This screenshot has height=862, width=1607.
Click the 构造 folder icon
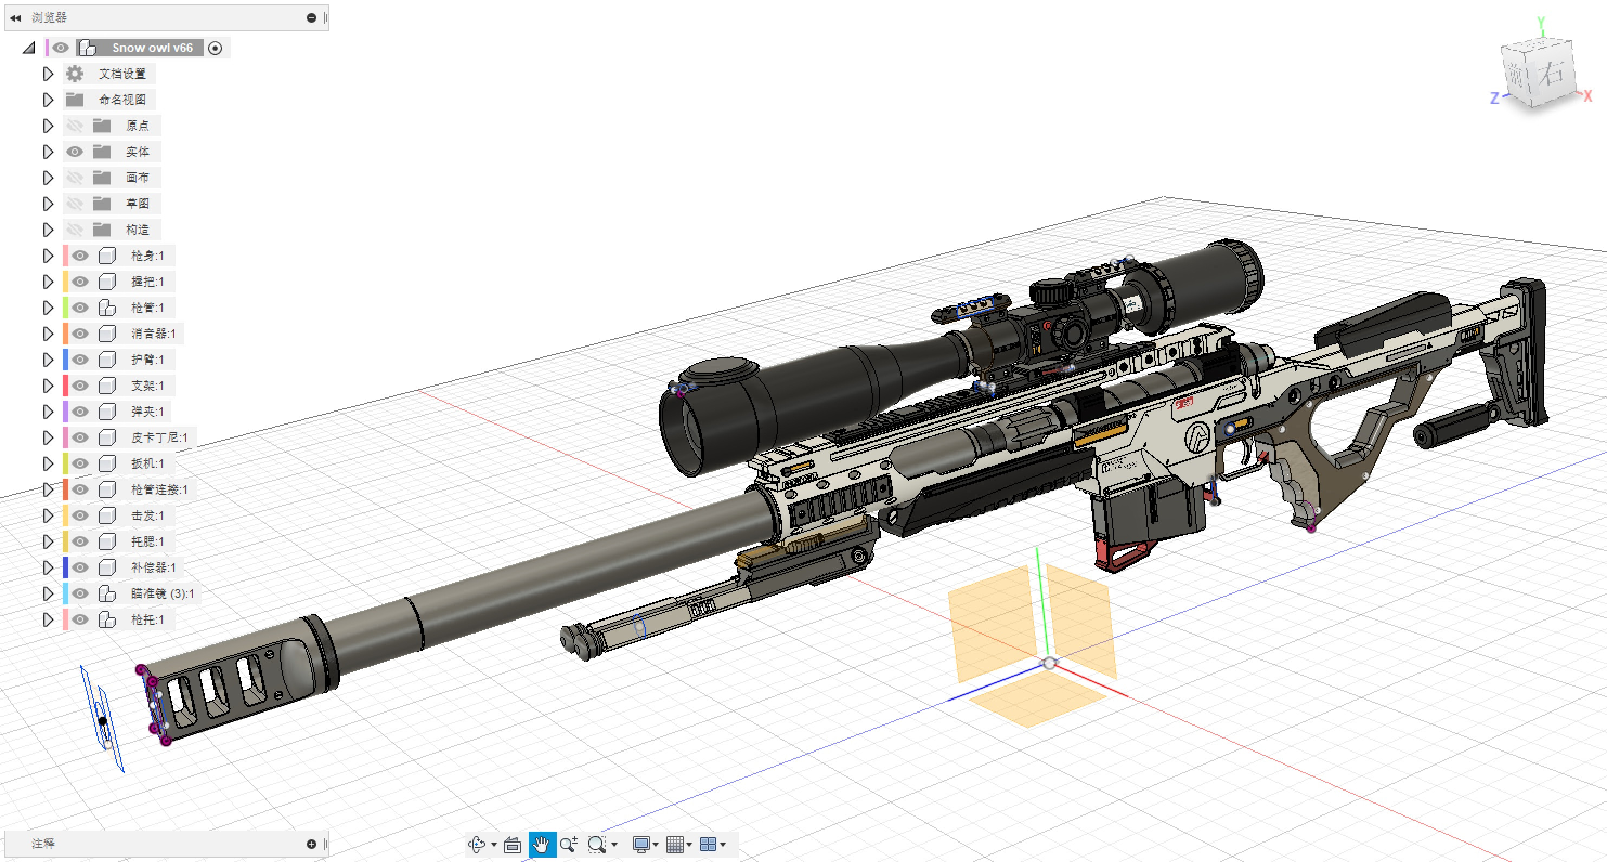(102, 230)
